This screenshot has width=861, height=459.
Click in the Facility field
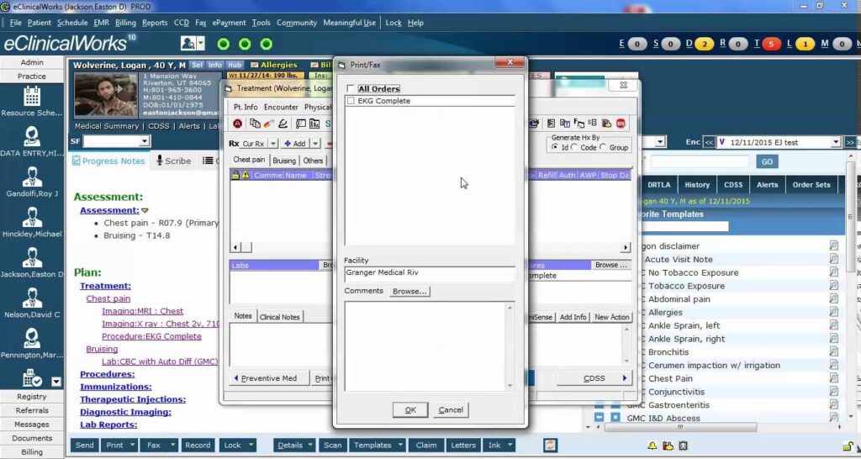430,273
